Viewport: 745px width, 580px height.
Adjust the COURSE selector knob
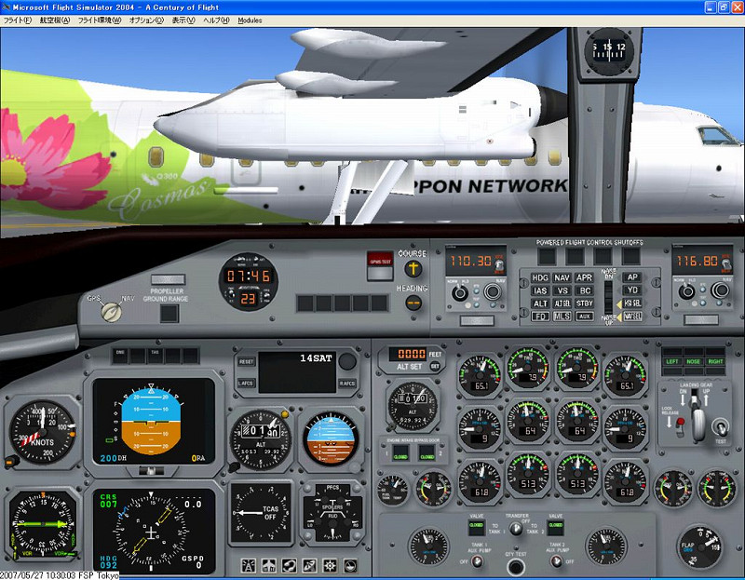coord(413,269)
